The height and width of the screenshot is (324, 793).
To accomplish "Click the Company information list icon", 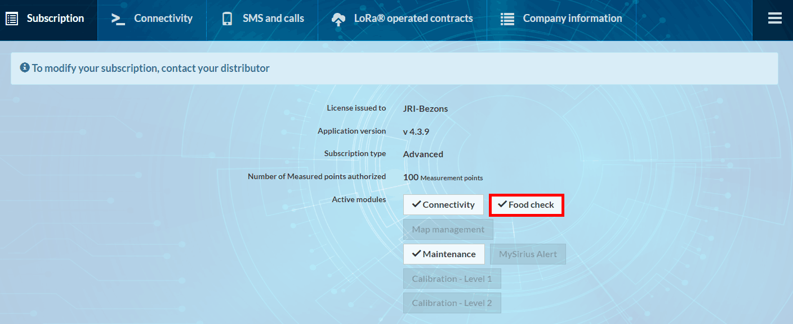I will (507, 19).
